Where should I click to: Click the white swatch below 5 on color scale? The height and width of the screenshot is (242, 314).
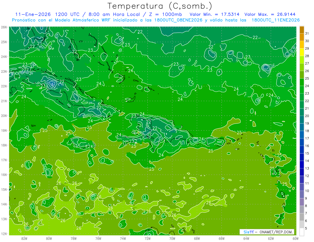302,232
